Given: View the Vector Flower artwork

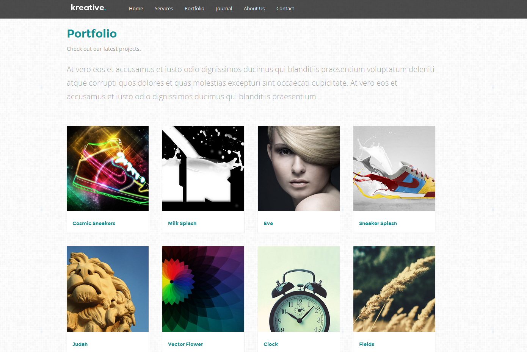Looking at the screenshot, I should [203, 289].
